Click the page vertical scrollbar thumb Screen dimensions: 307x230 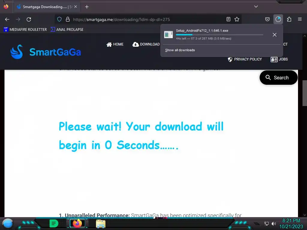(x=305, y=93)
